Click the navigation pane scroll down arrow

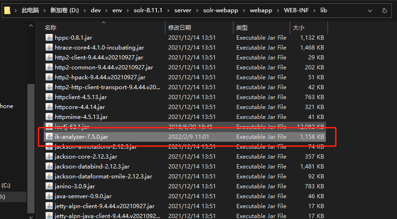pyautogui.click(x=31, y=217)
